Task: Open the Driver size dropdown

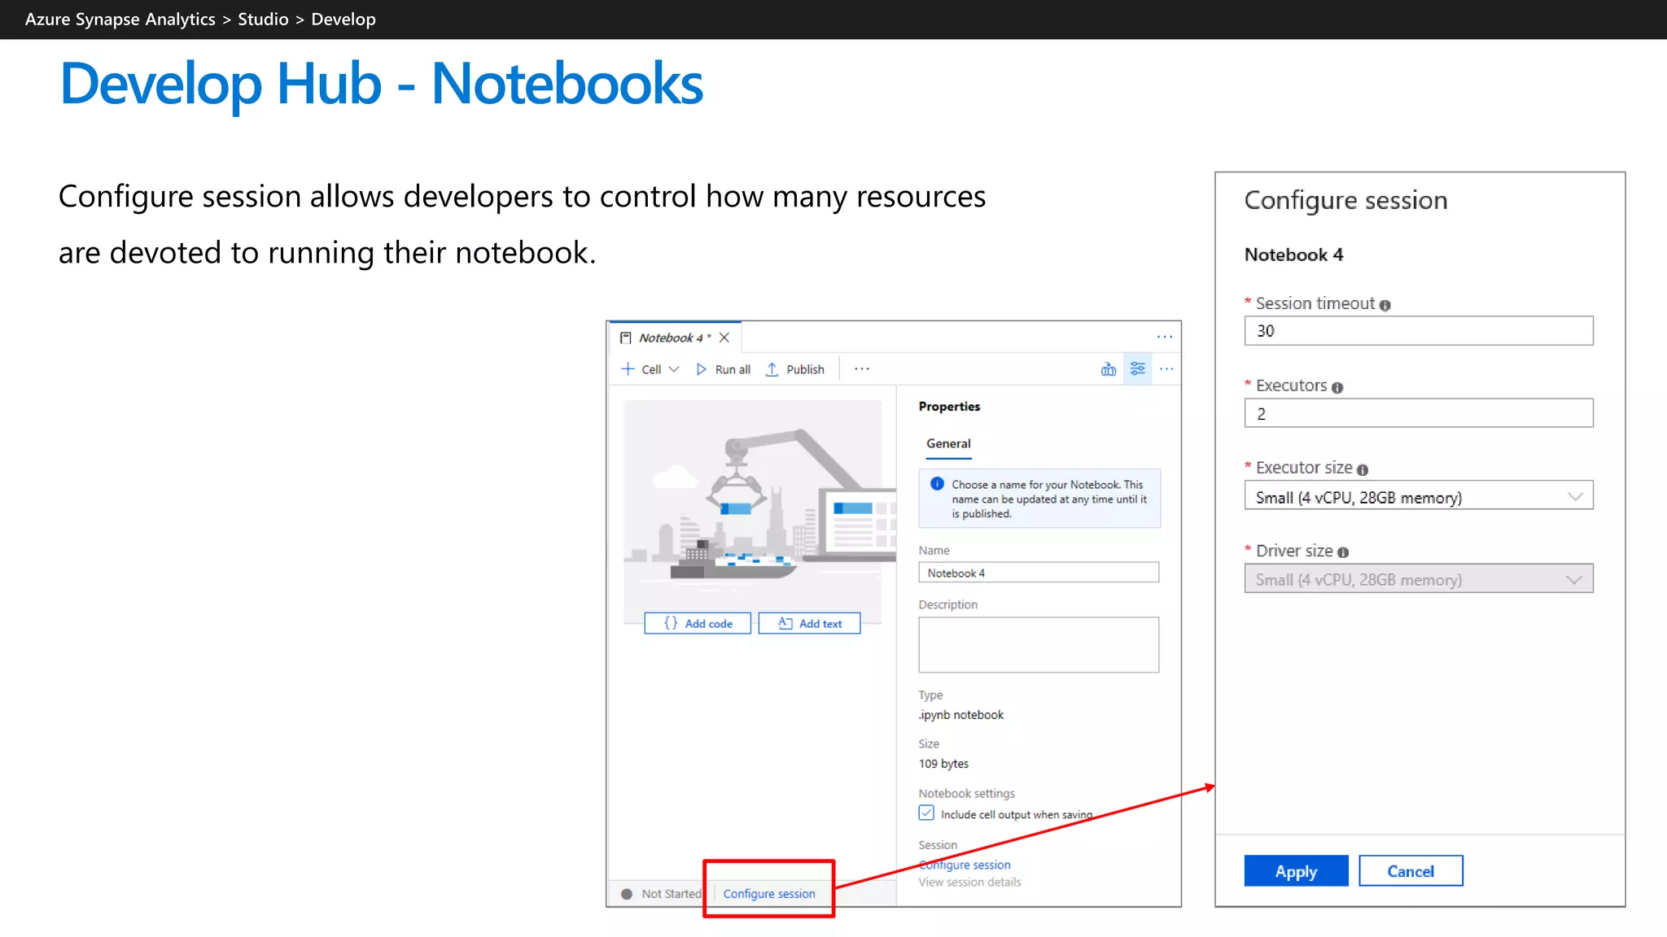Action: 1418,579
